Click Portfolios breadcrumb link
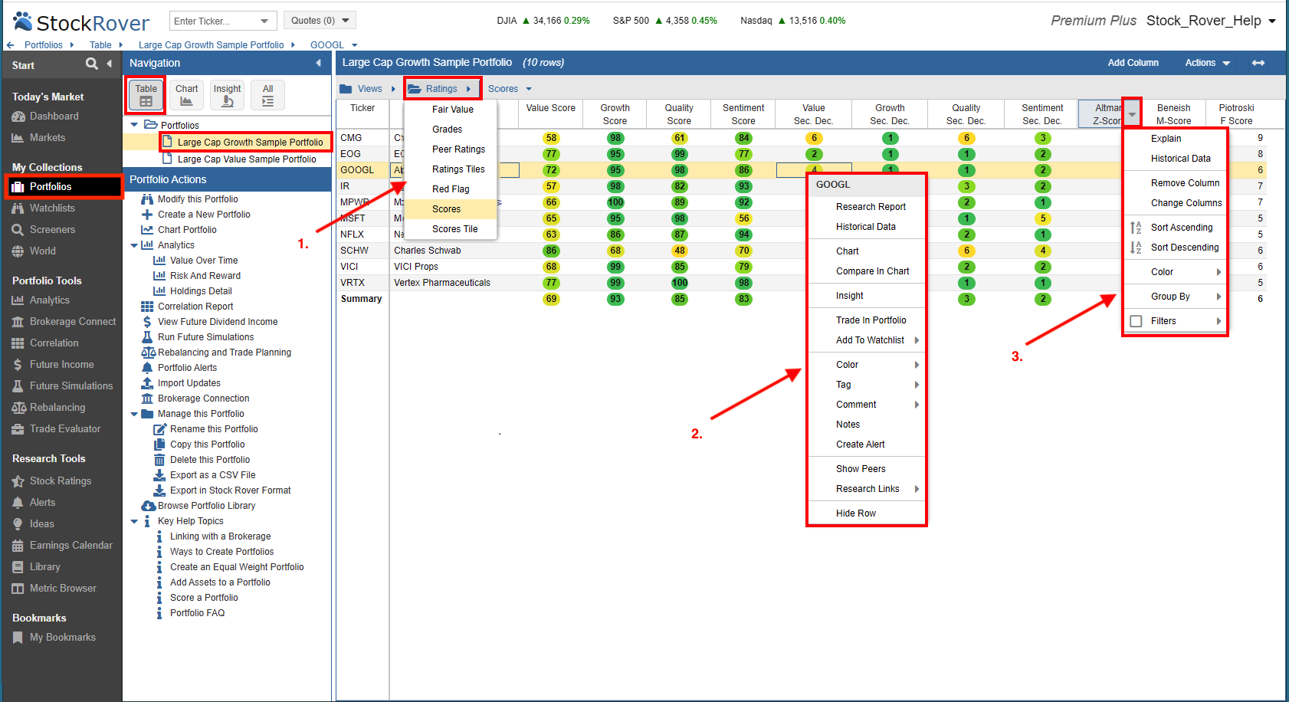The image size is (1289, 702). click(44, 45)
